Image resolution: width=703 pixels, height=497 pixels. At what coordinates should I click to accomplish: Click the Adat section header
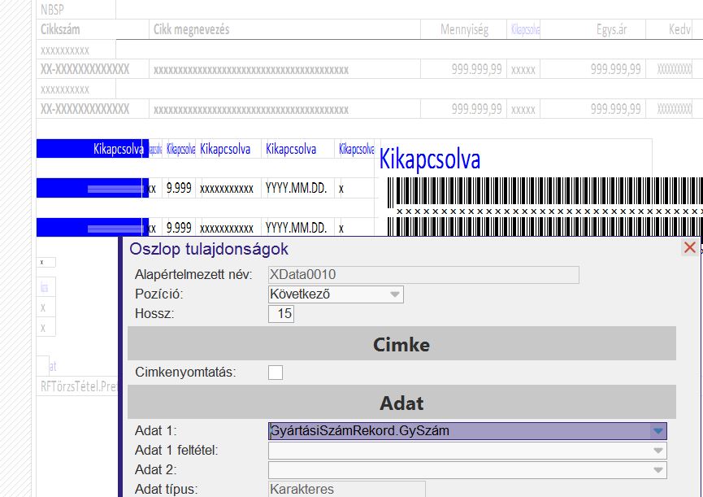401,403
